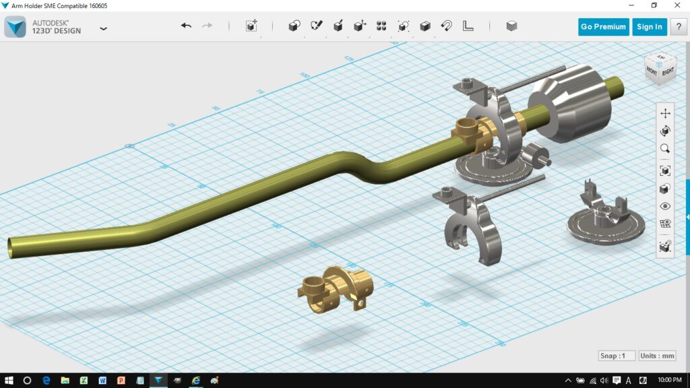Open materials and outlines display options
Viewport: 690px width, 388px height.
pyautogui.click(x=665, y=189)
